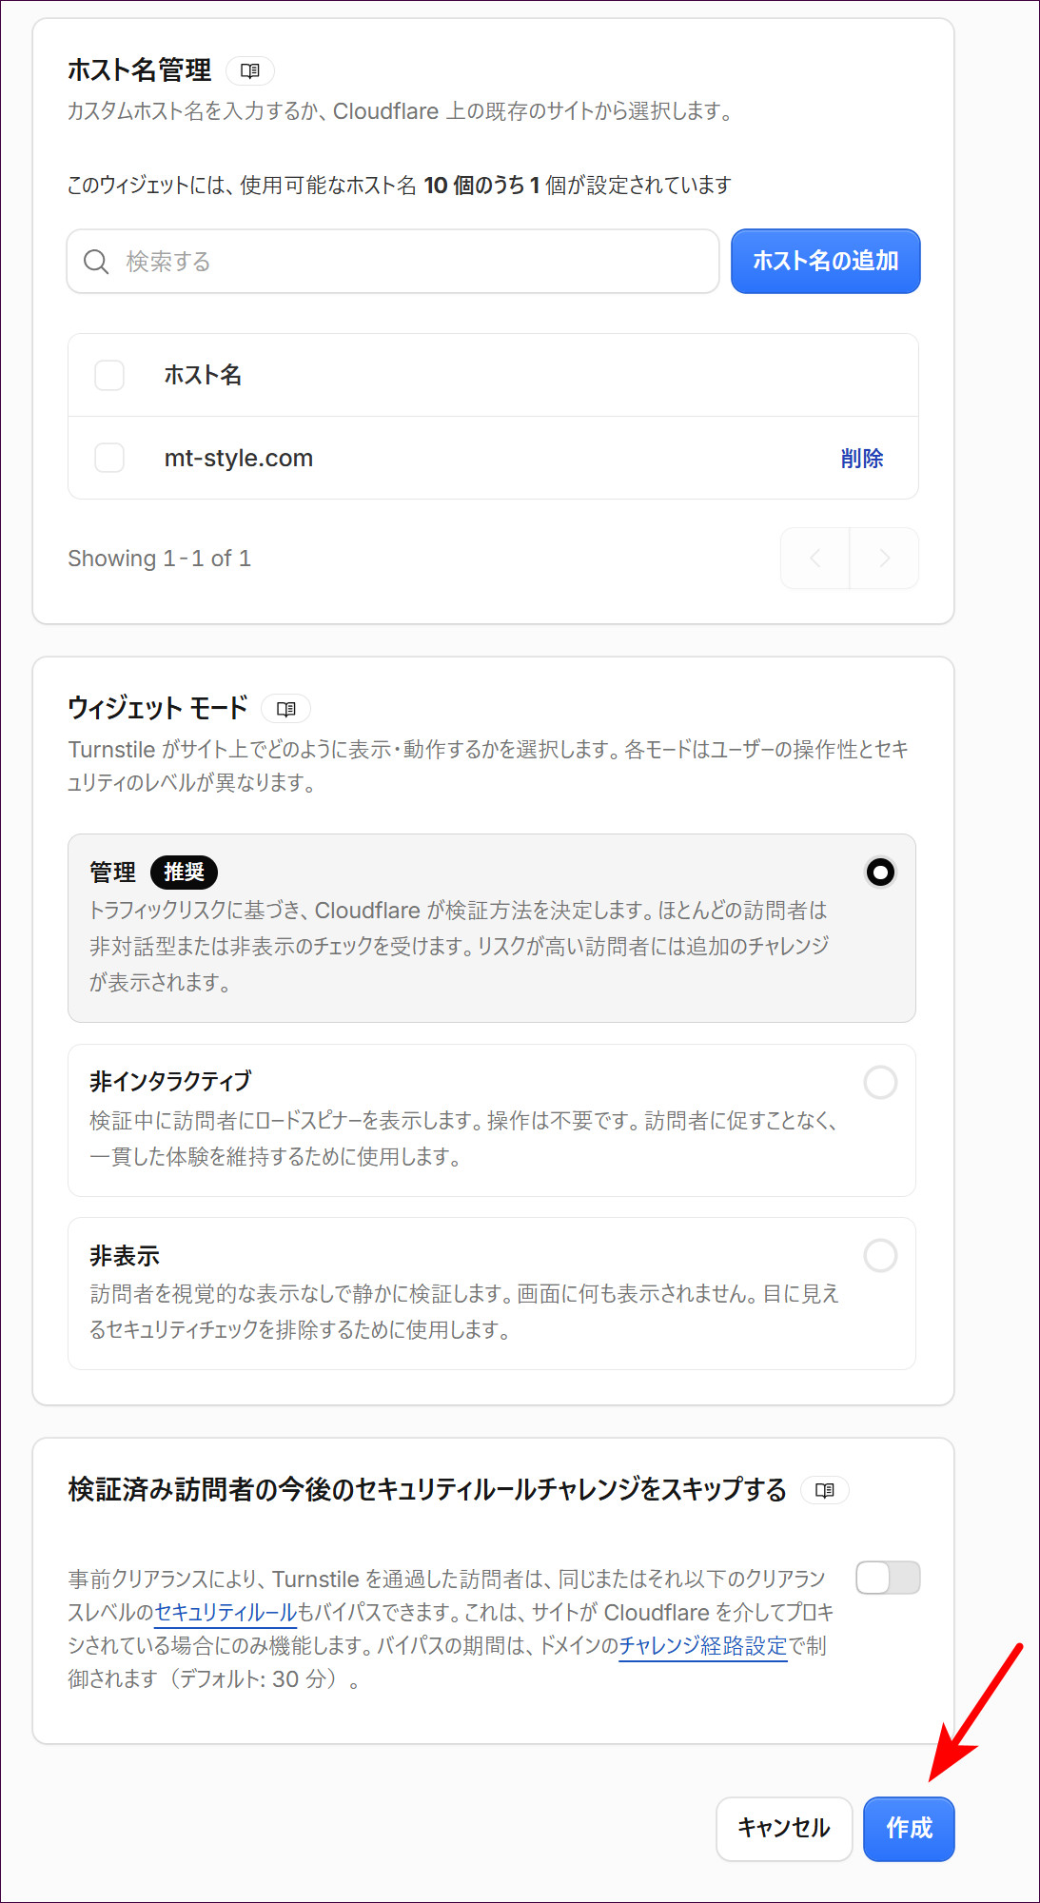Click the ホスト名の追加 button
This screenshot has width=1040, height=1903.
point(825,262)
